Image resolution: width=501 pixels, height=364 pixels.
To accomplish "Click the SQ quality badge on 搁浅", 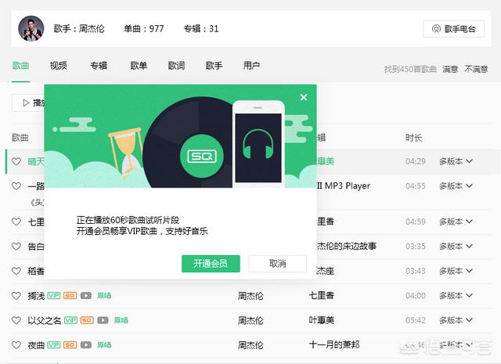I will 70,296.
